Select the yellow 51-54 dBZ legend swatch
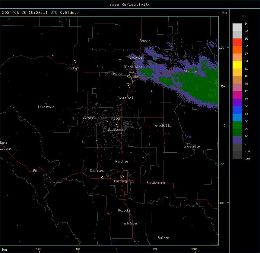This screenshot has height=253, width=260. click(x=237, y=65)
